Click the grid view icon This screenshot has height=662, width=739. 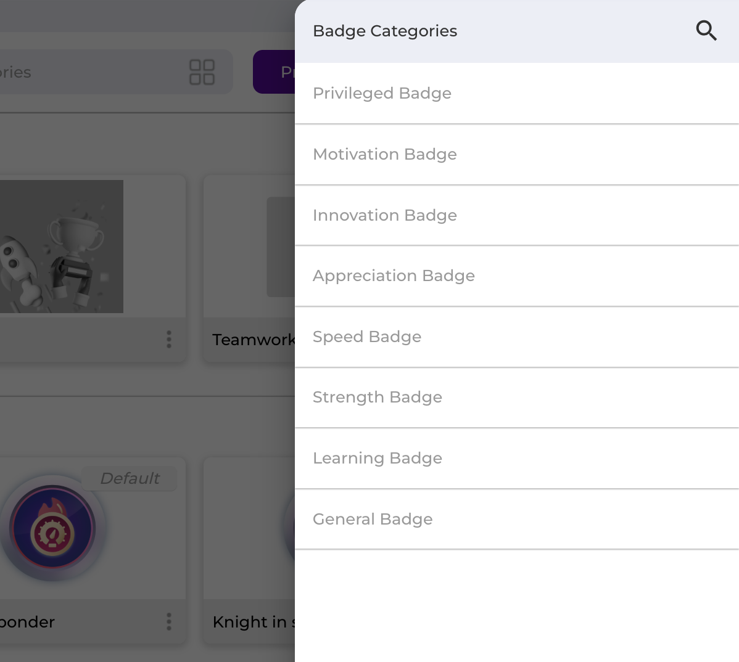[x=202, y=72]
